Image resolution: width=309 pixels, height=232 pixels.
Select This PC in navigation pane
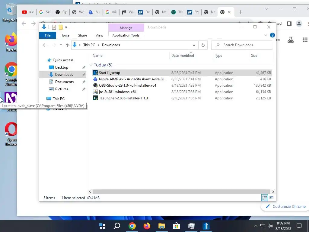[59, 99]
